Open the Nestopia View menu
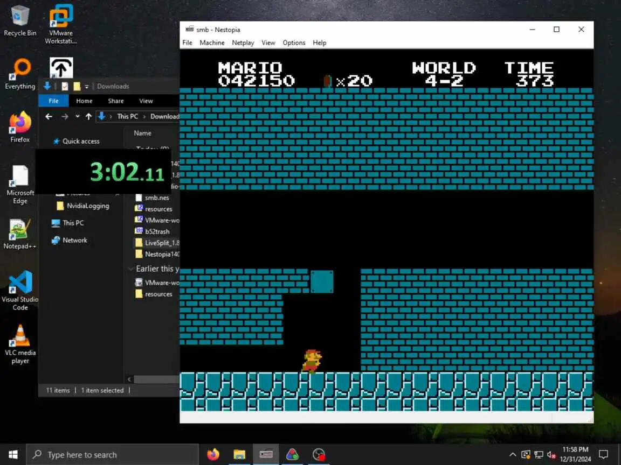 268,43
